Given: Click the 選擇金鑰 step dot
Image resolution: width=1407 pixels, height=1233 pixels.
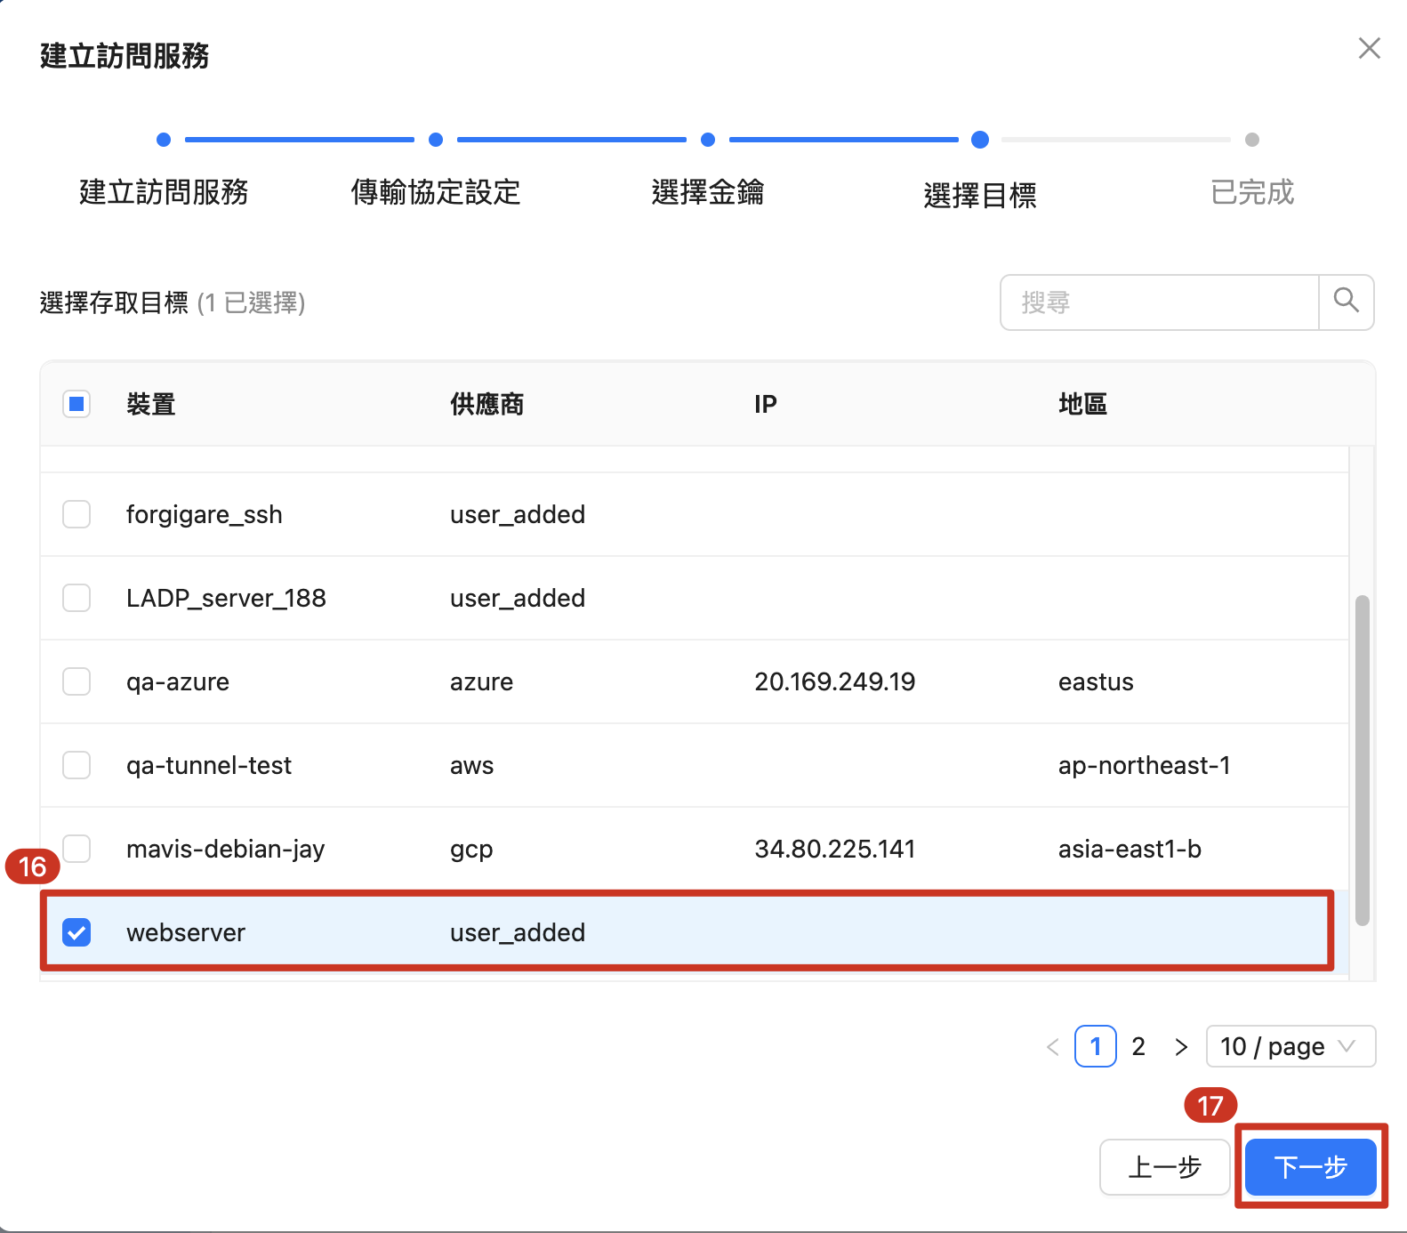Looking at the screenshot, I should tap(708, 140).
